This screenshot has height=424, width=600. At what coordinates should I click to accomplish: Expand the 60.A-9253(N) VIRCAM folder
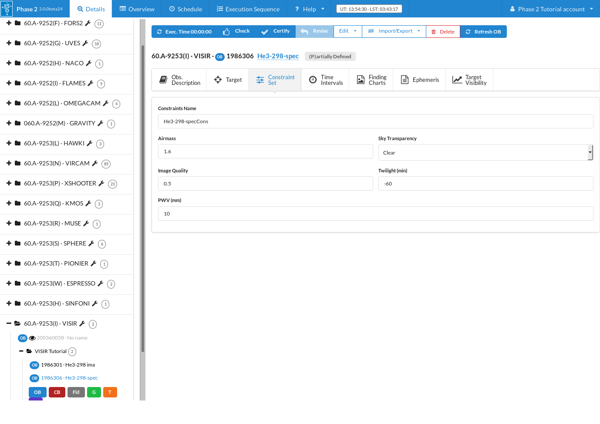(9, 163)
